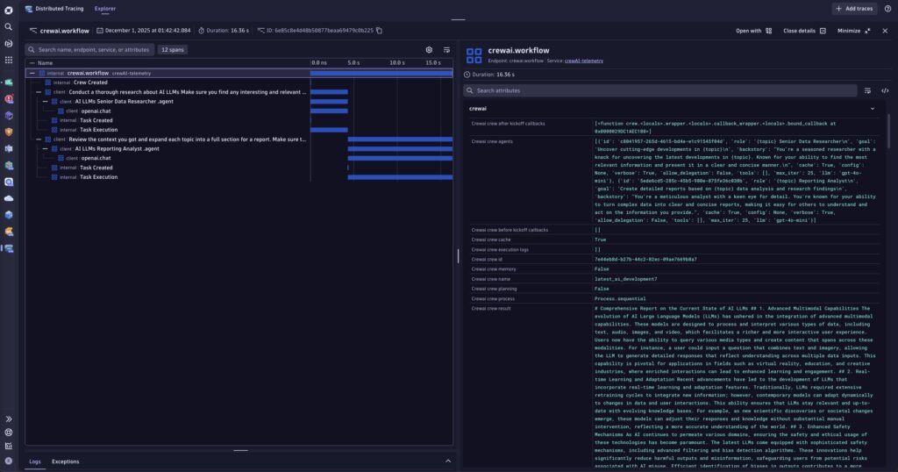
Task: Open the Distributed Tracing app sidebar icon
Action: pyautogui.click(x=9, y=248)
